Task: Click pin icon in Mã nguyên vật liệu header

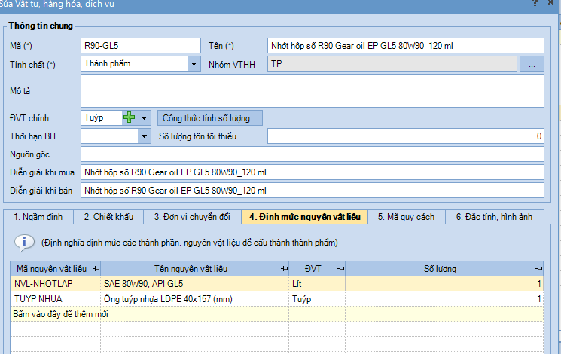Action: [x=96, y=269]
